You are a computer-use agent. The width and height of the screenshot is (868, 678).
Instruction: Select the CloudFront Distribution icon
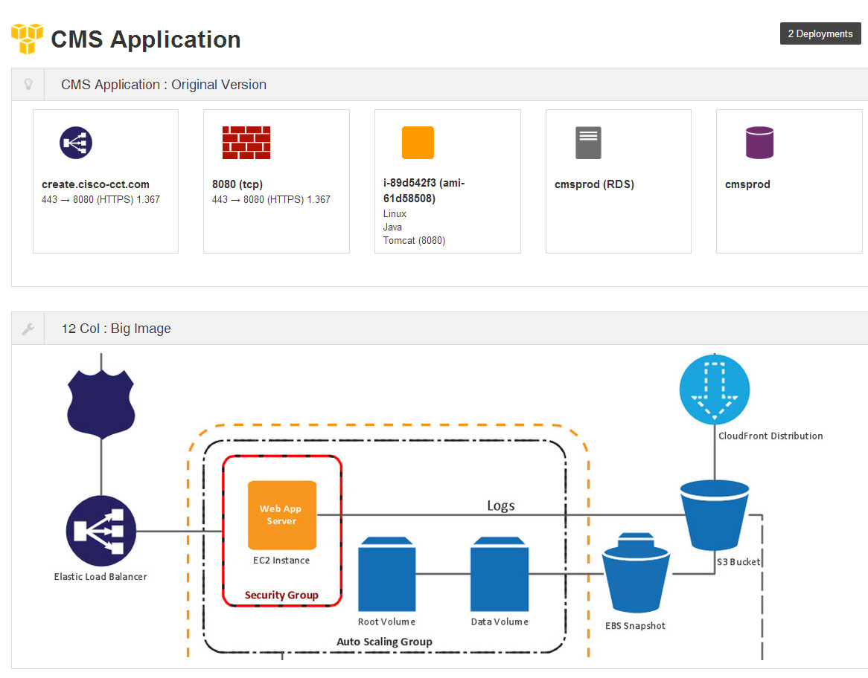(715, 390)
